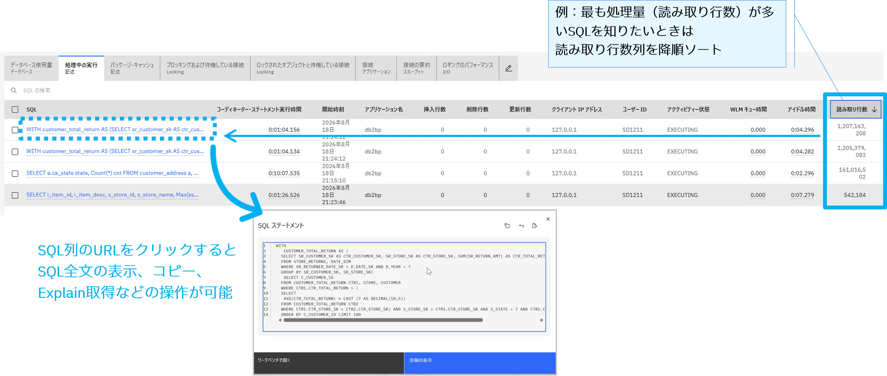Close the SQL ステートメント dialog
The image size is (887, 376).
548,219
